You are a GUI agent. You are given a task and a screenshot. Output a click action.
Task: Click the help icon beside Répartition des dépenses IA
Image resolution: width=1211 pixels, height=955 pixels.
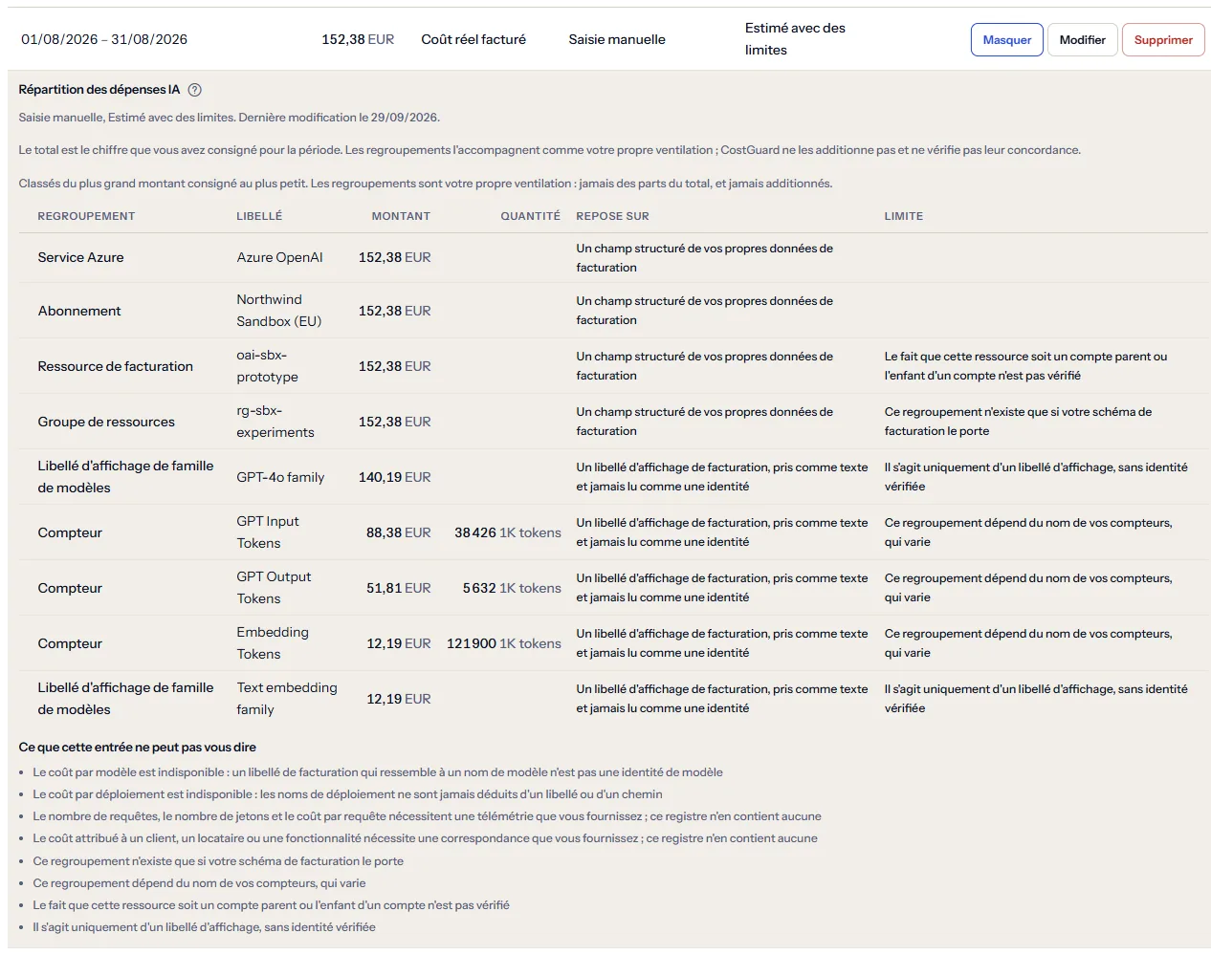195,90
